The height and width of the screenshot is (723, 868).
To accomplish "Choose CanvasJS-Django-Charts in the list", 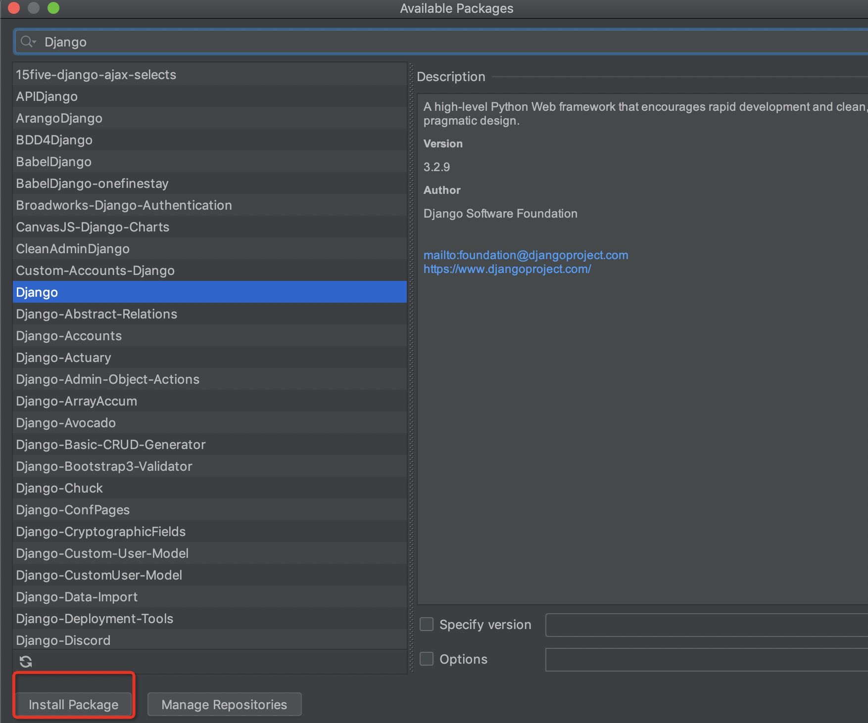I will tap(93, 227).
